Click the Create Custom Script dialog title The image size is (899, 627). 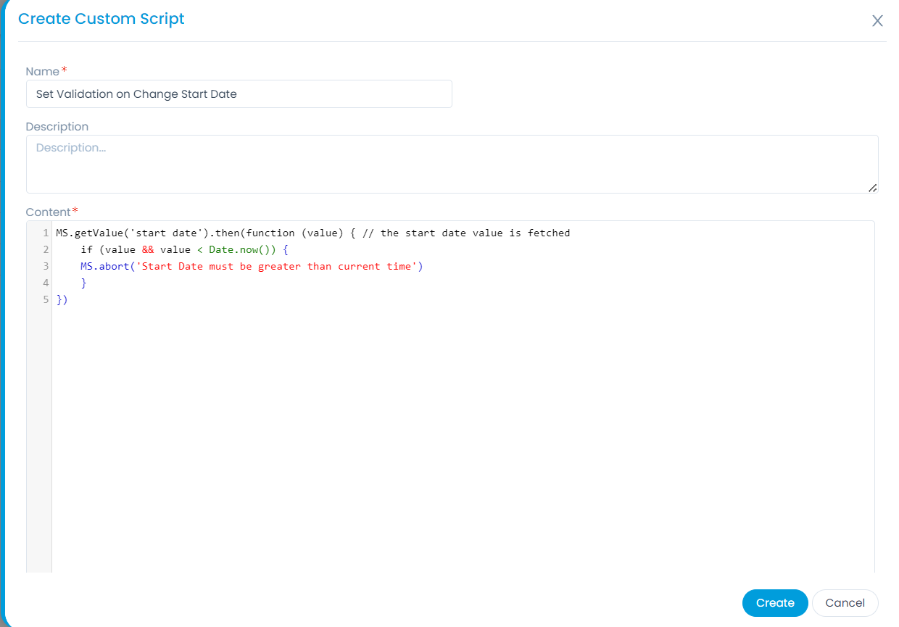101,19
